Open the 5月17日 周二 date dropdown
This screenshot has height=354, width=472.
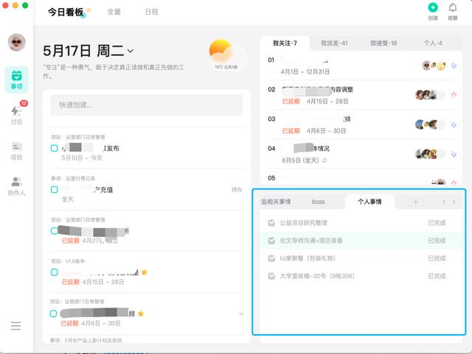tap(131, 51)
